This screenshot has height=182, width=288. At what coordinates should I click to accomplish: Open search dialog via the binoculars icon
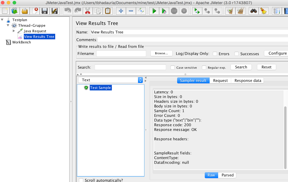[253, 11]
